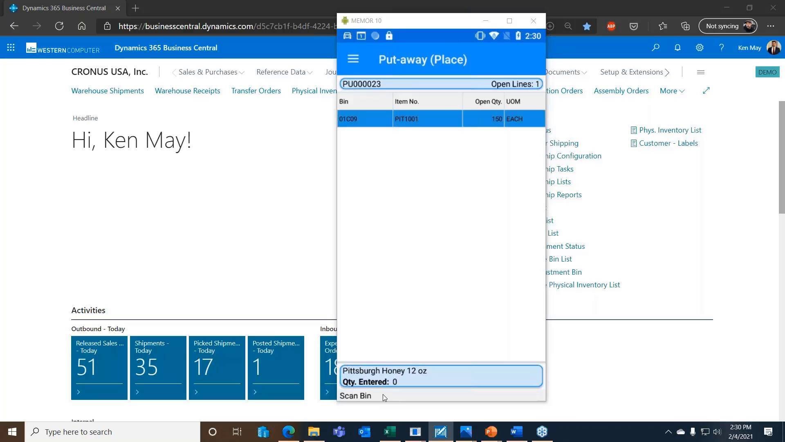Expand the Sales & Purchases menu
Screen dimensions: 785x442
tap(208, 72)
